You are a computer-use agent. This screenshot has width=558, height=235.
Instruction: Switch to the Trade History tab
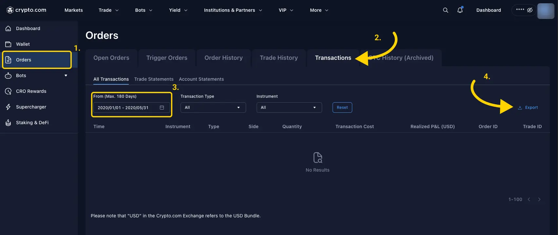pos(279,58)
